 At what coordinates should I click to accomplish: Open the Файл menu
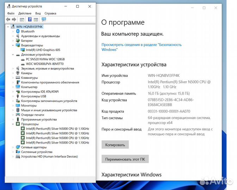point(11,13)
